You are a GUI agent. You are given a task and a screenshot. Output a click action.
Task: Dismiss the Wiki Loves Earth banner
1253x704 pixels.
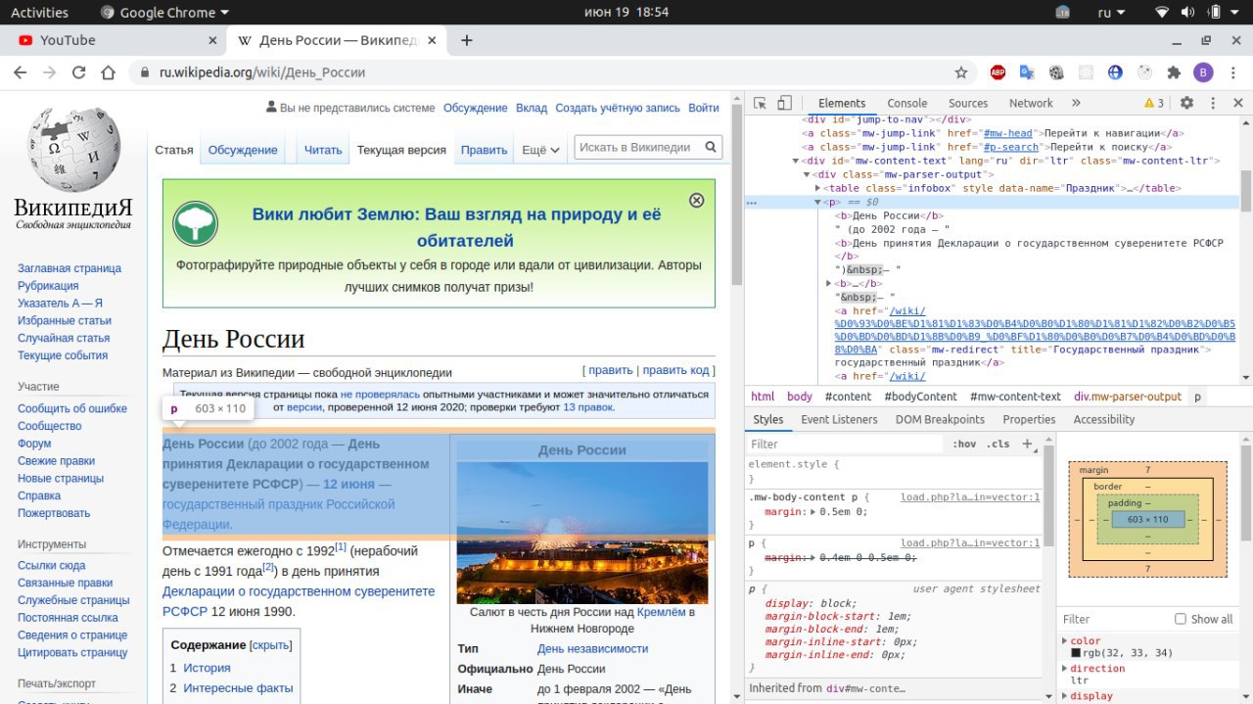[x=697, y=200]
